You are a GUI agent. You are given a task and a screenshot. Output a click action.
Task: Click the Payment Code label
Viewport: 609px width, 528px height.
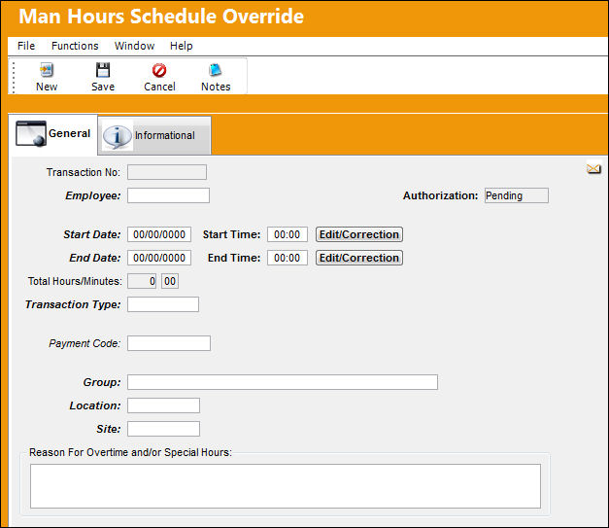(85, 343)
